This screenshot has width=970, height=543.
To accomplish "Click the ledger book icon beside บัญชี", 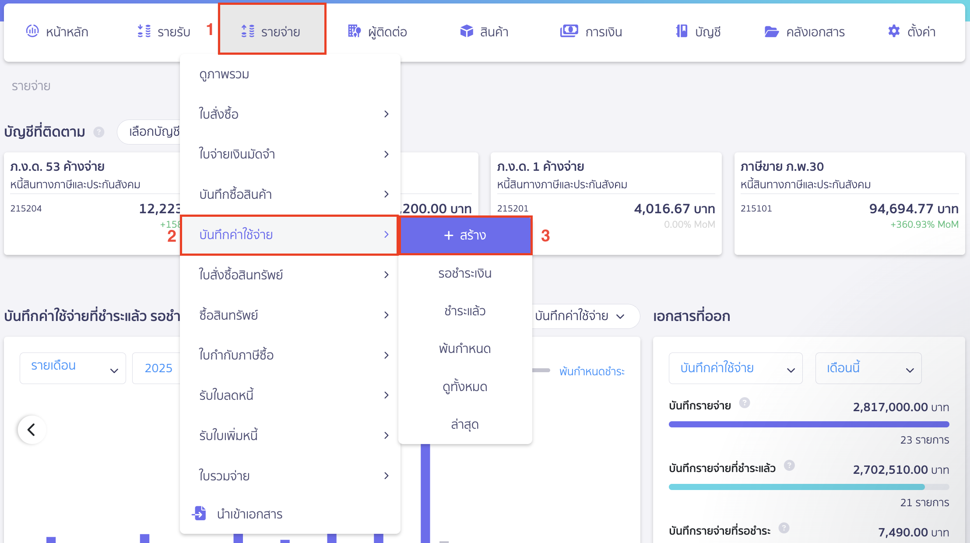I will tap(682, 31).
